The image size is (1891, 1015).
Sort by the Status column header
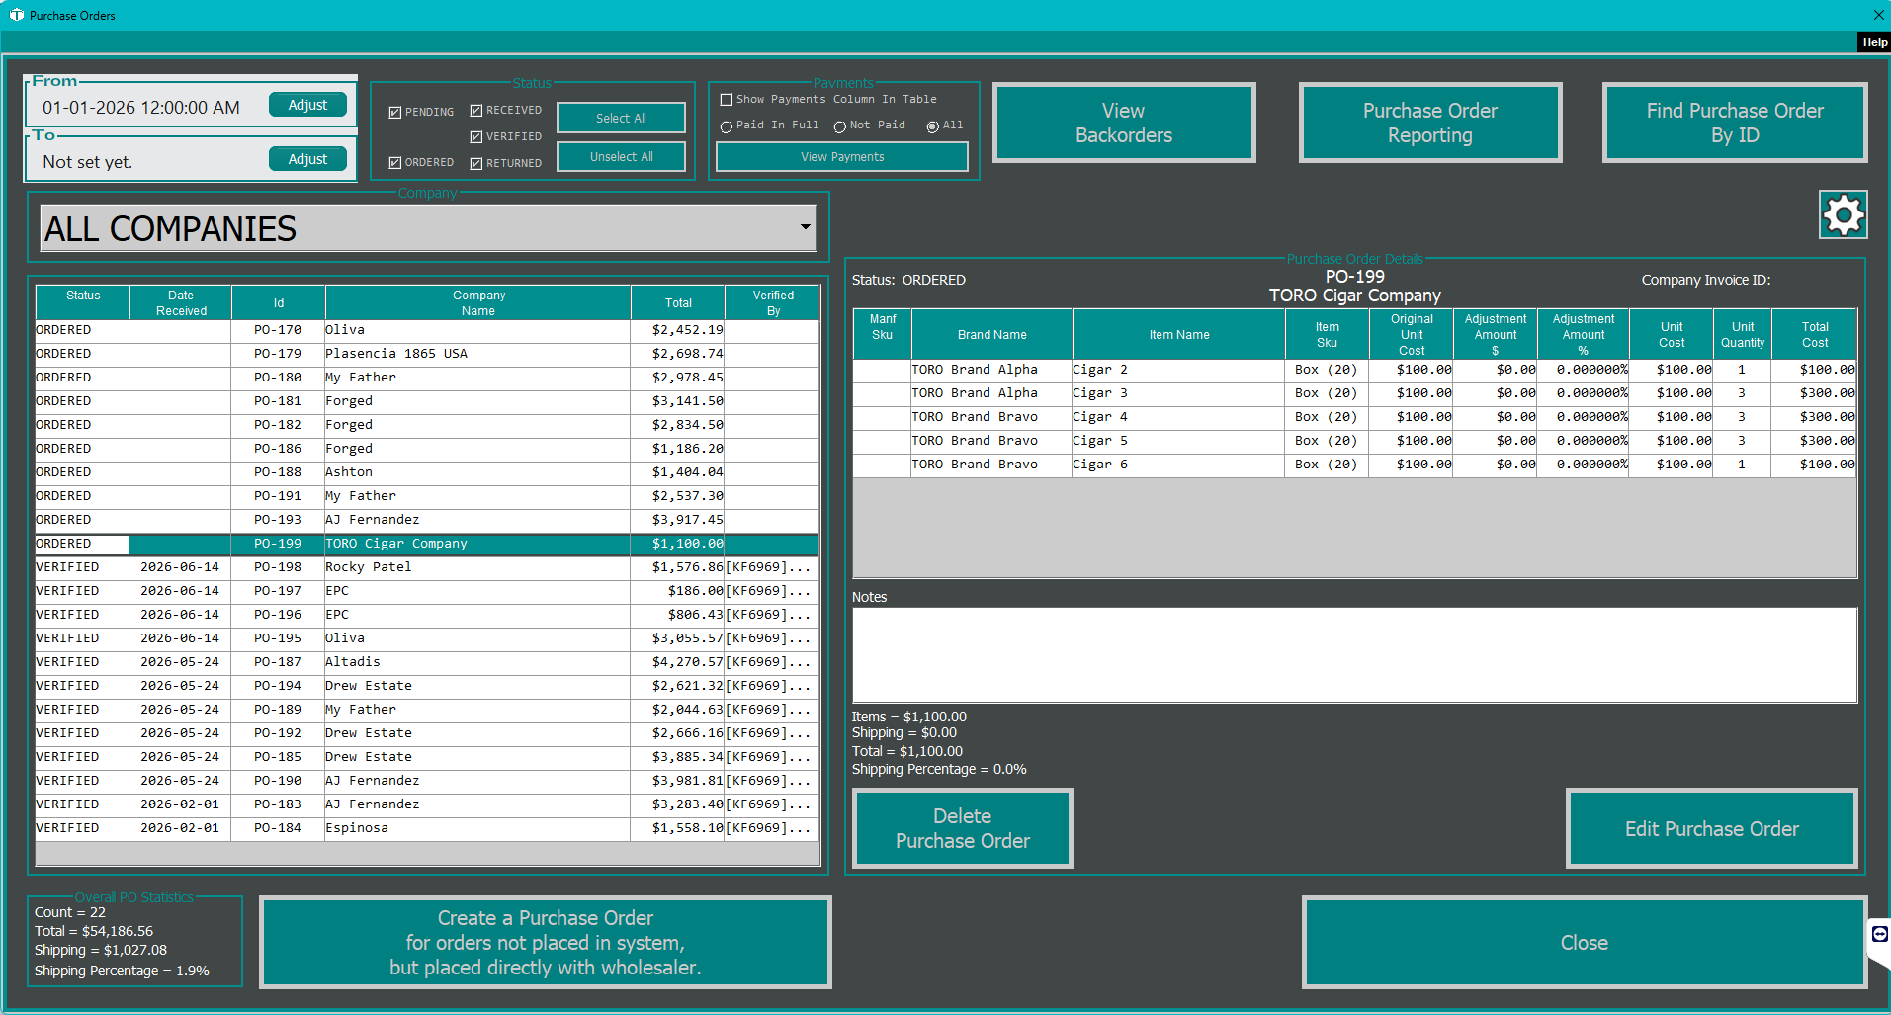click(x=83, y=302)
